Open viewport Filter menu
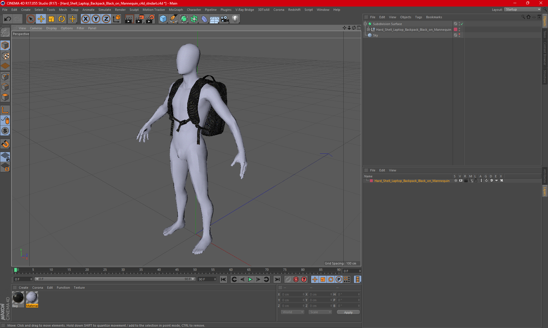Image resolution: width=548 pixels, height=328 pixels. (x=80, y=28)
